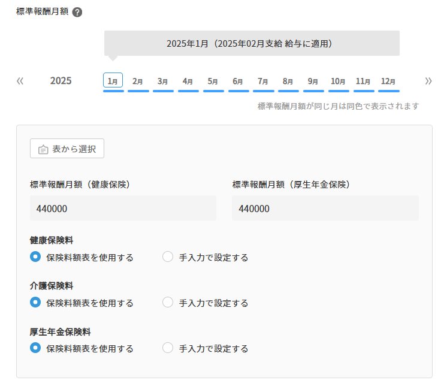Open the 表から選択 table picker
The height and width of the screenshot is (383, 447).
pyautogui.click(x=67, y=149)
